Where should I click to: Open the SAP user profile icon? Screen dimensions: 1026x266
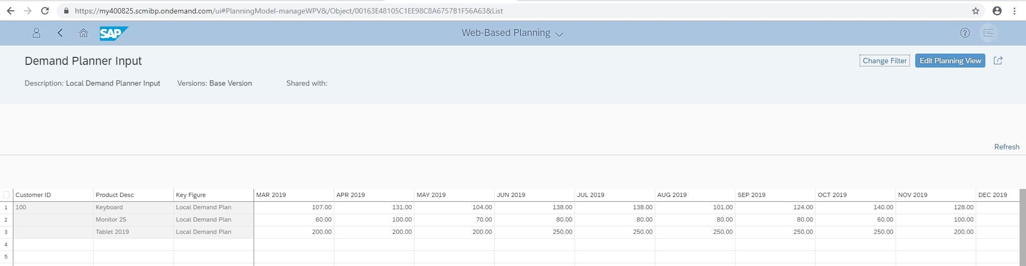36,33
